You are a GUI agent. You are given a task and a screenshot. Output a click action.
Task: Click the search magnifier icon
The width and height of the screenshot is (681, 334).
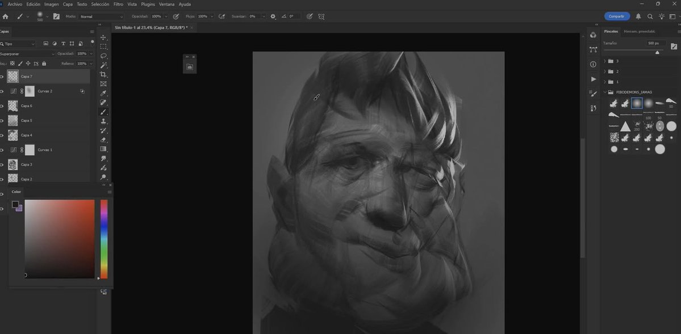pos(650,16)
